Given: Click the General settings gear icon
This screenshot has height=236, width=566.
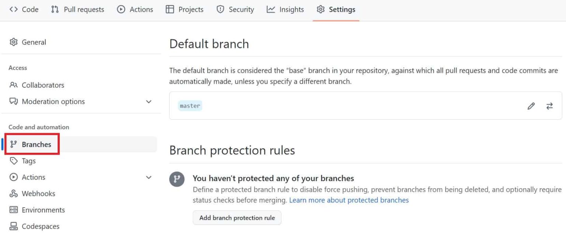Looking at the screenshot, I should 14,42.
